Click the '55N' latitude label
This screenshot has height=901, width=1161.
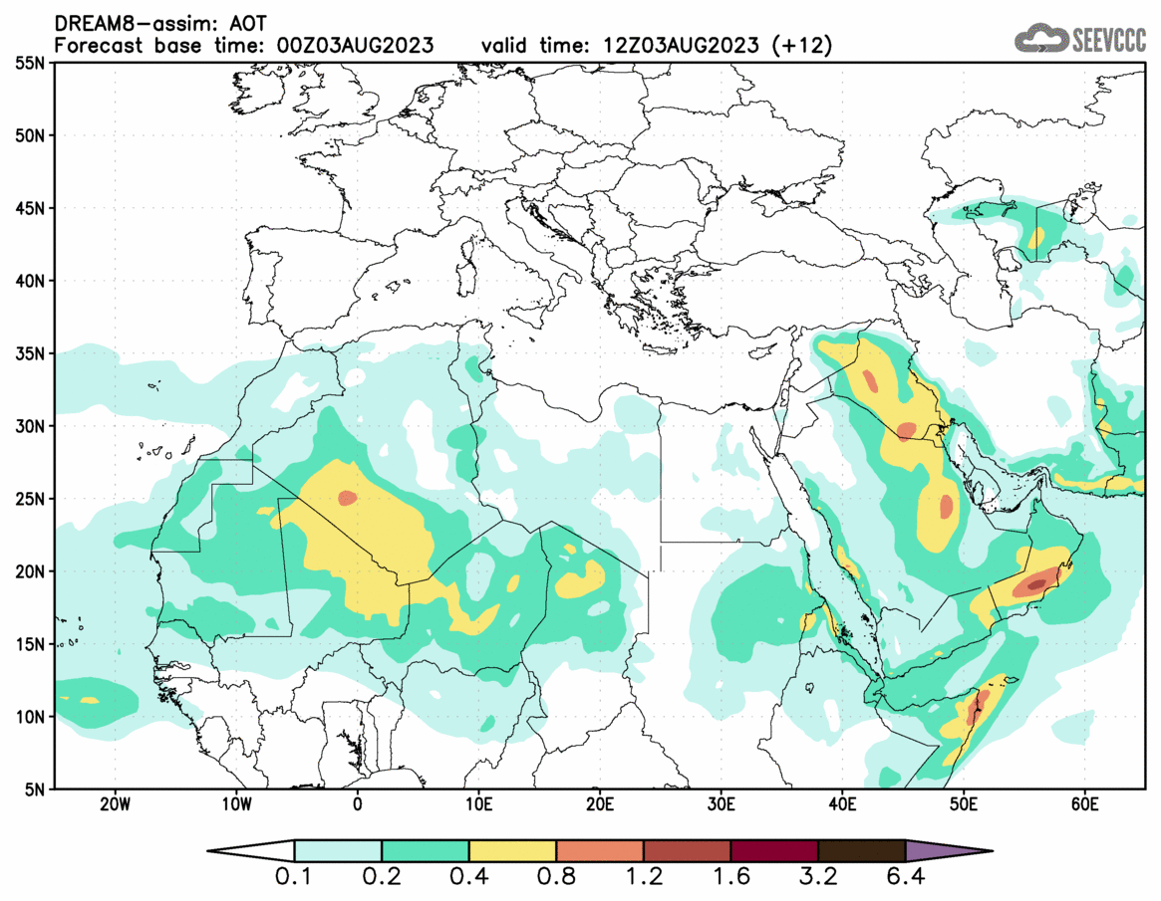[x=30, y=64]
